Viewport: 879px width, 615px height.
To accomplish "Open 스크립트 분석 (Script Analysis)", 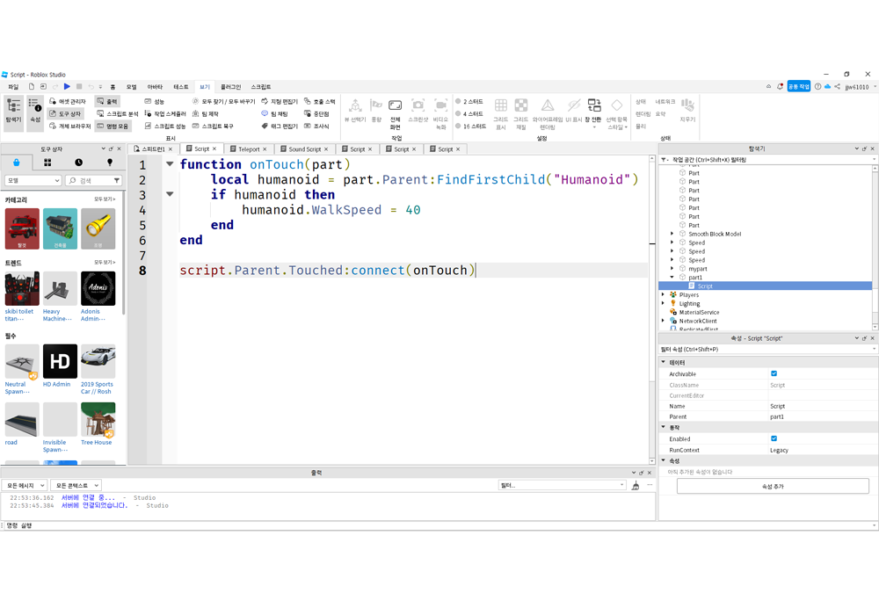I will tap(117, 113).
